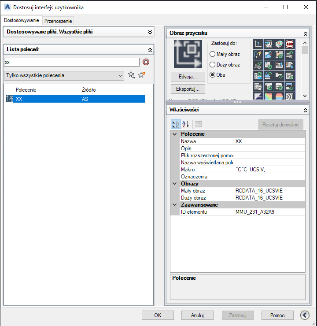
Task: Clear the command search with red X
Action: tap(146, 62)
